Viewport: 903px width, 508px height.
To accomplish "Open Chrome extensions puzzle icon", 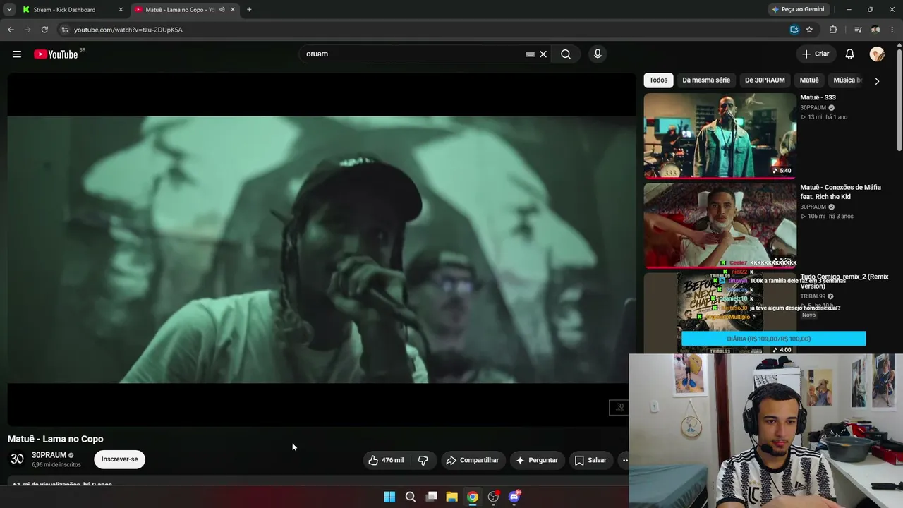I will coord(833,30).
